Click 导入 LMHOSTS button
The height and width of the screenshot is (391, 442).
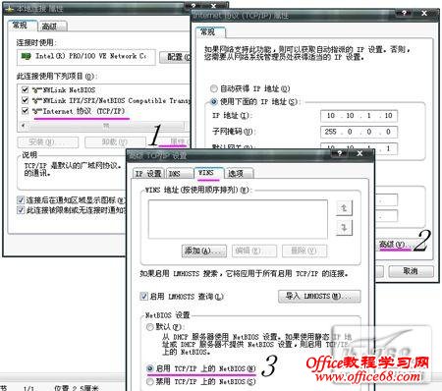coord(319,297)
